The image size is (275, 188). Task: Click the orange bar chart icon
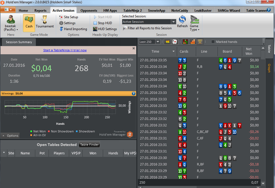coord(193,42)
